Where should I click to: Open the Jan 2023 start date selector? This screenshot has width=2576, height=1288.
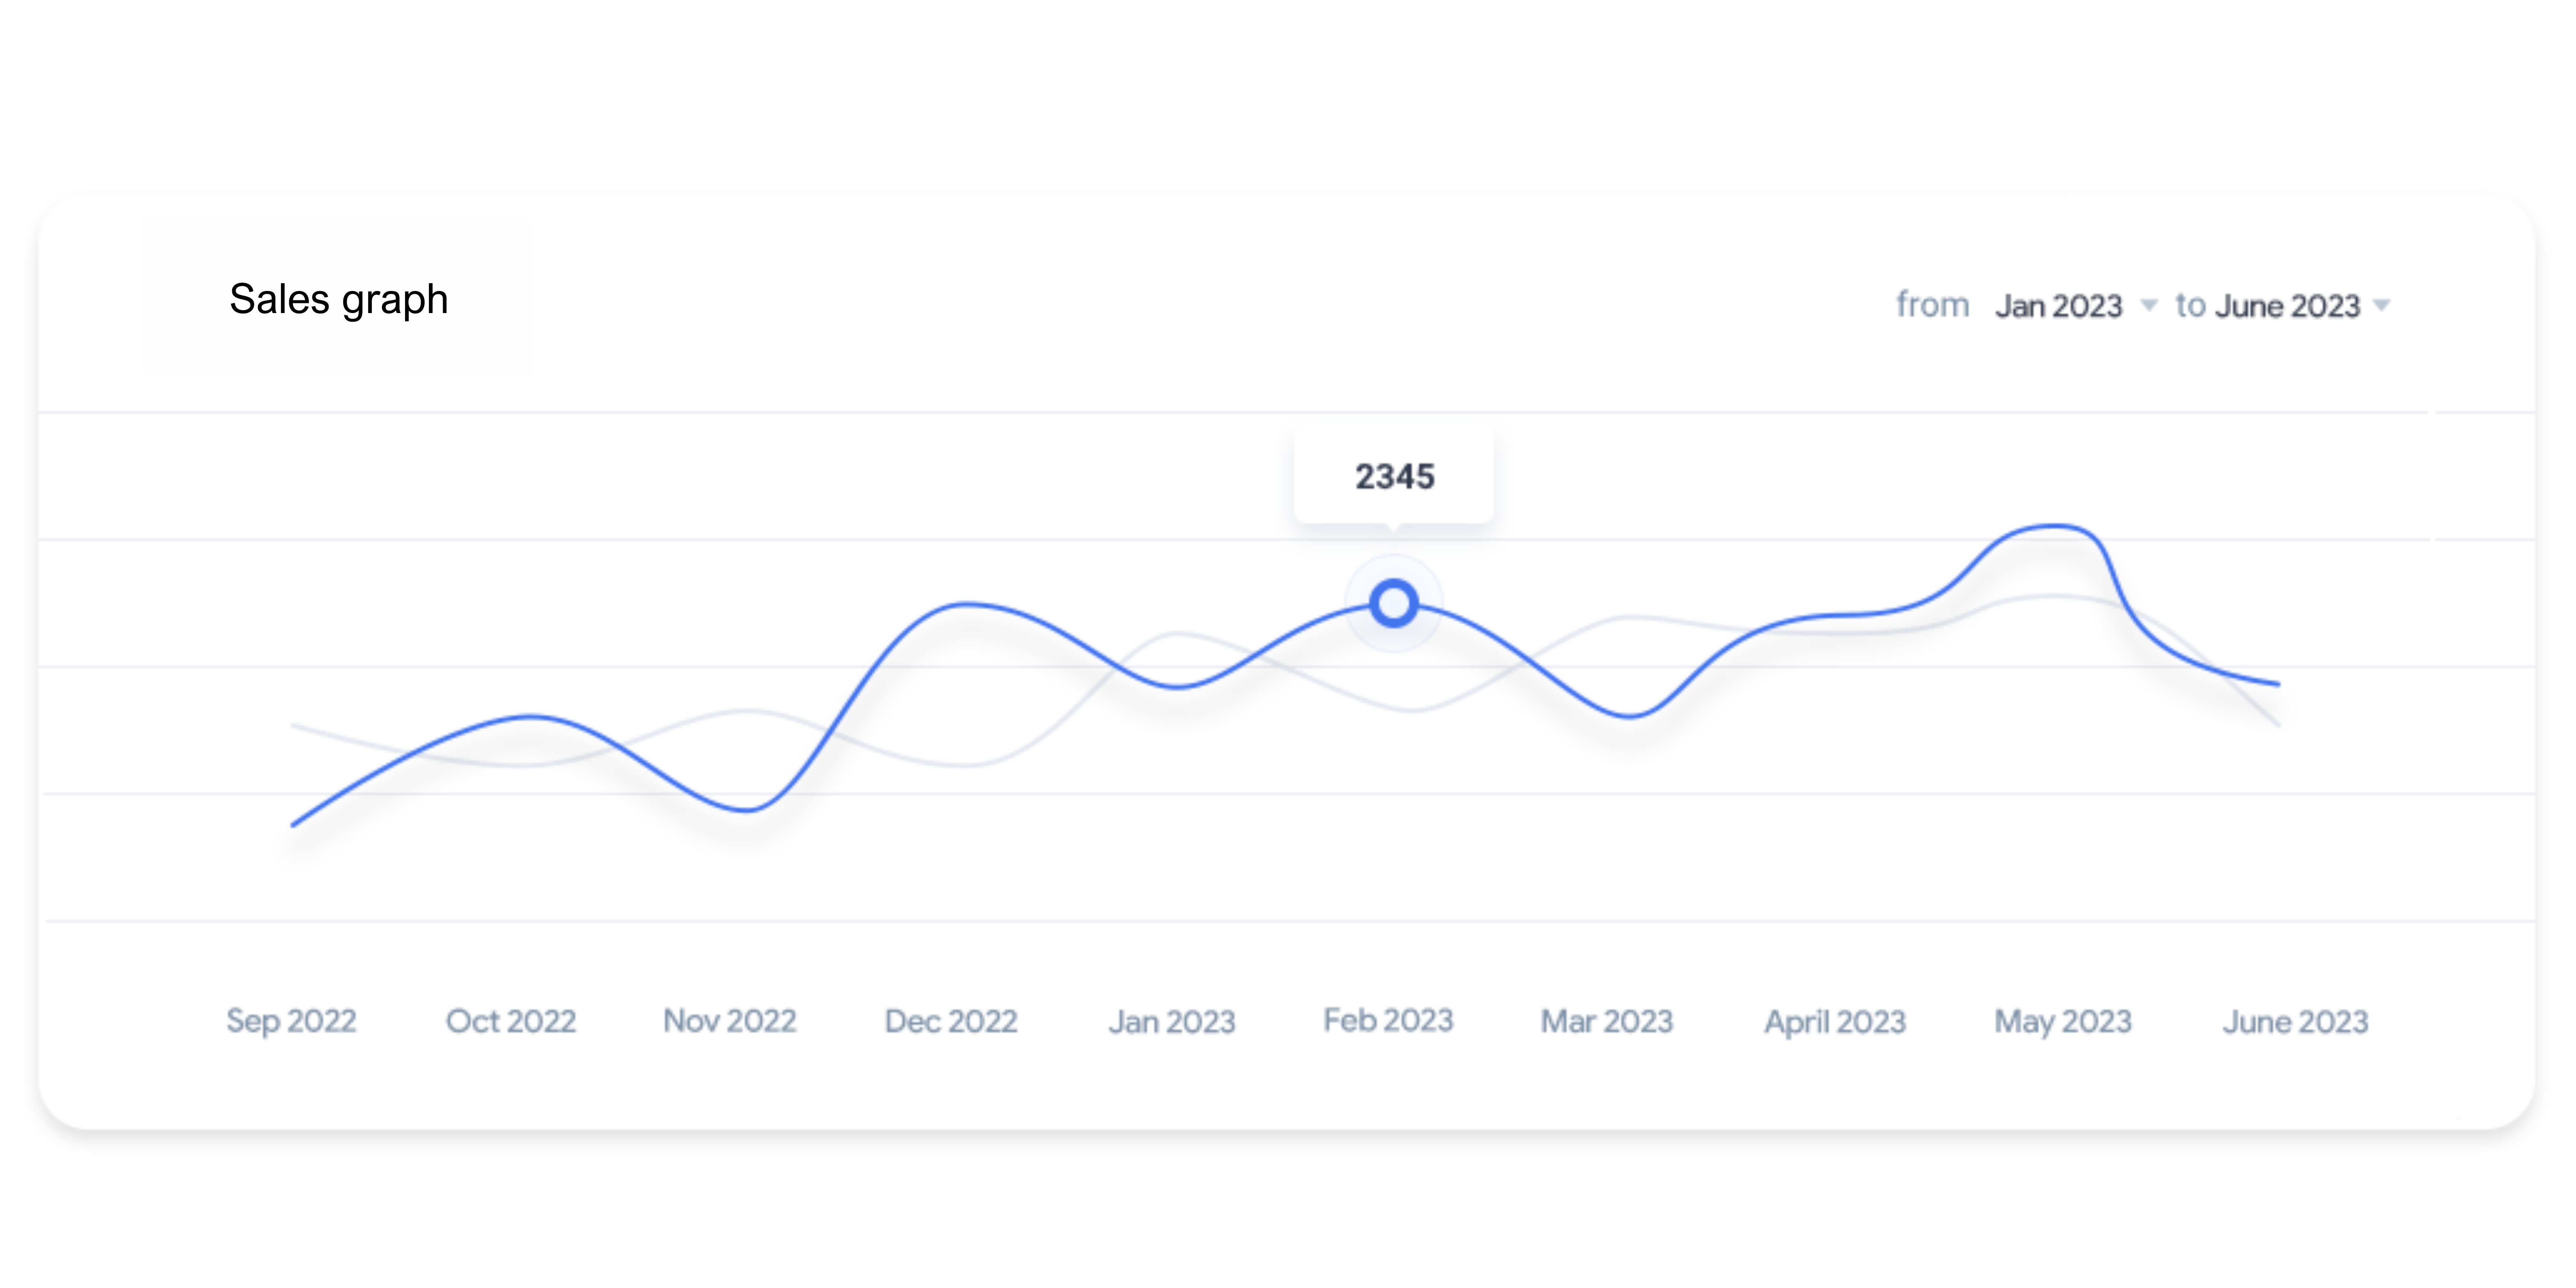[x=2059, y=305]
